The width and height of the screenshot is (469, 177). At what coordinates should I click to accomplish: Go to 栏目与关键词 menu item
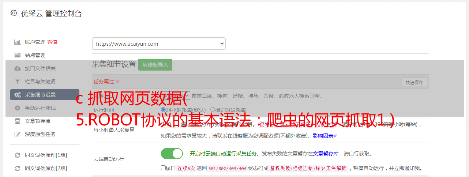(40, 82)
